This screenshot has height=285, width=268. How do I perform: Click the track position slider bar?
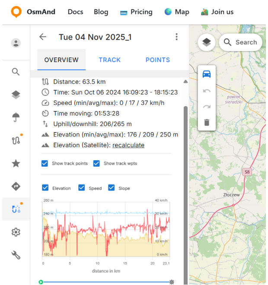pos(106,282)
